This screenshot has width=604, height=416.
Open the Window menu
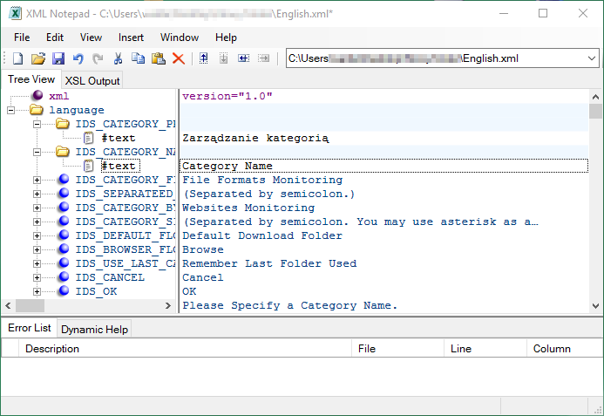[x=180, y=38]
